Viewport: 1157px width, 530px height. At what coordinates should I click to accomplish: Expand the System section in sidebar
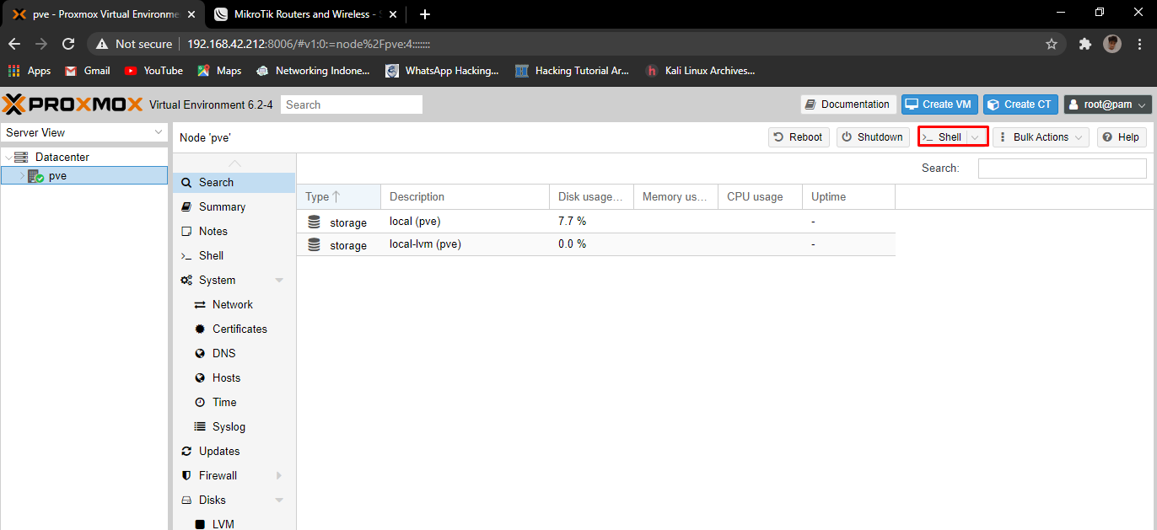click(279, 280)
